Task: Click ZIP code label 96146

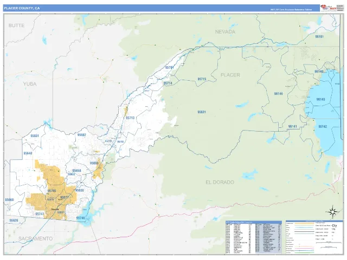Action: coord(278,94)
